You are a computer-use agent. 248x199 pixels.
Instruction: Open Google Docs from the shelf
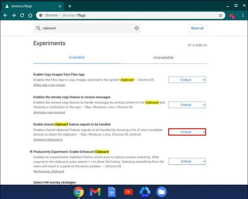(112, 192)
